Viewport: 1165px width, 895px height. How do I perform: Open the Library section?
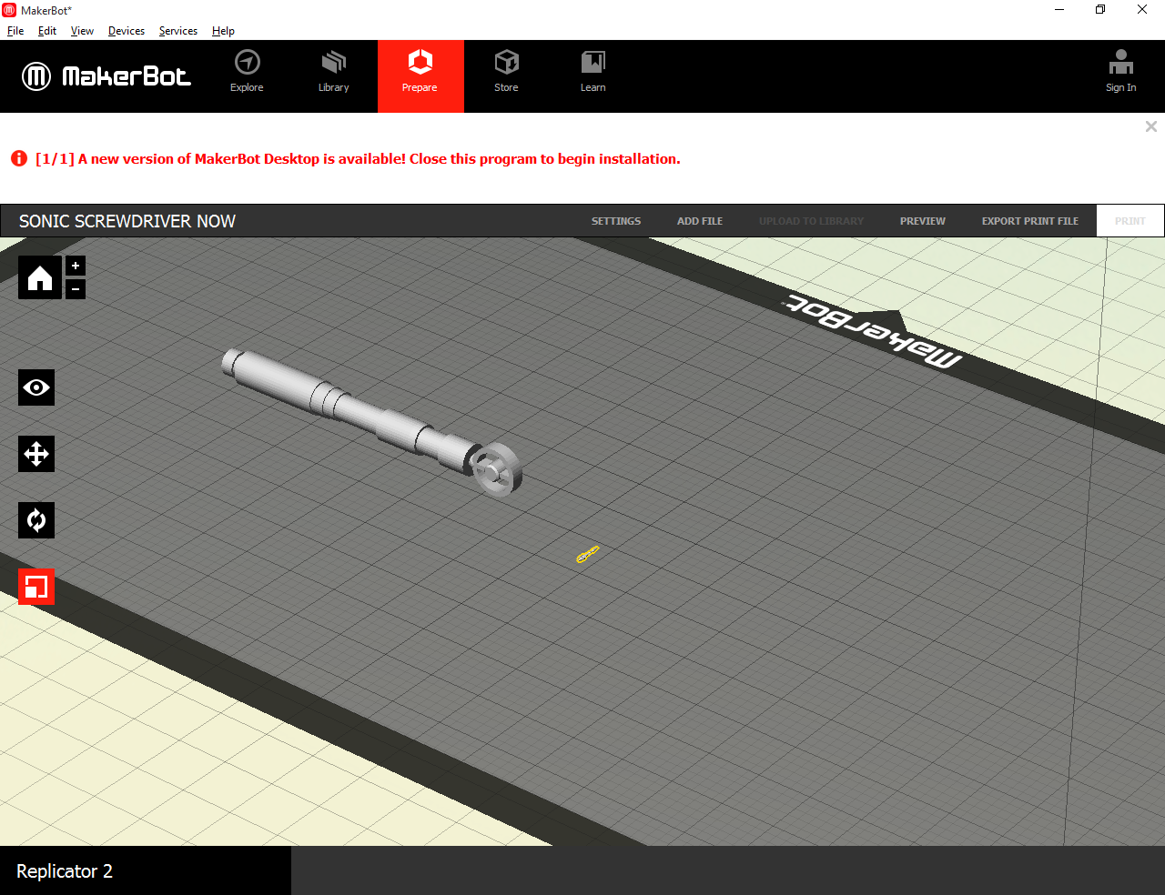(333, 73)
